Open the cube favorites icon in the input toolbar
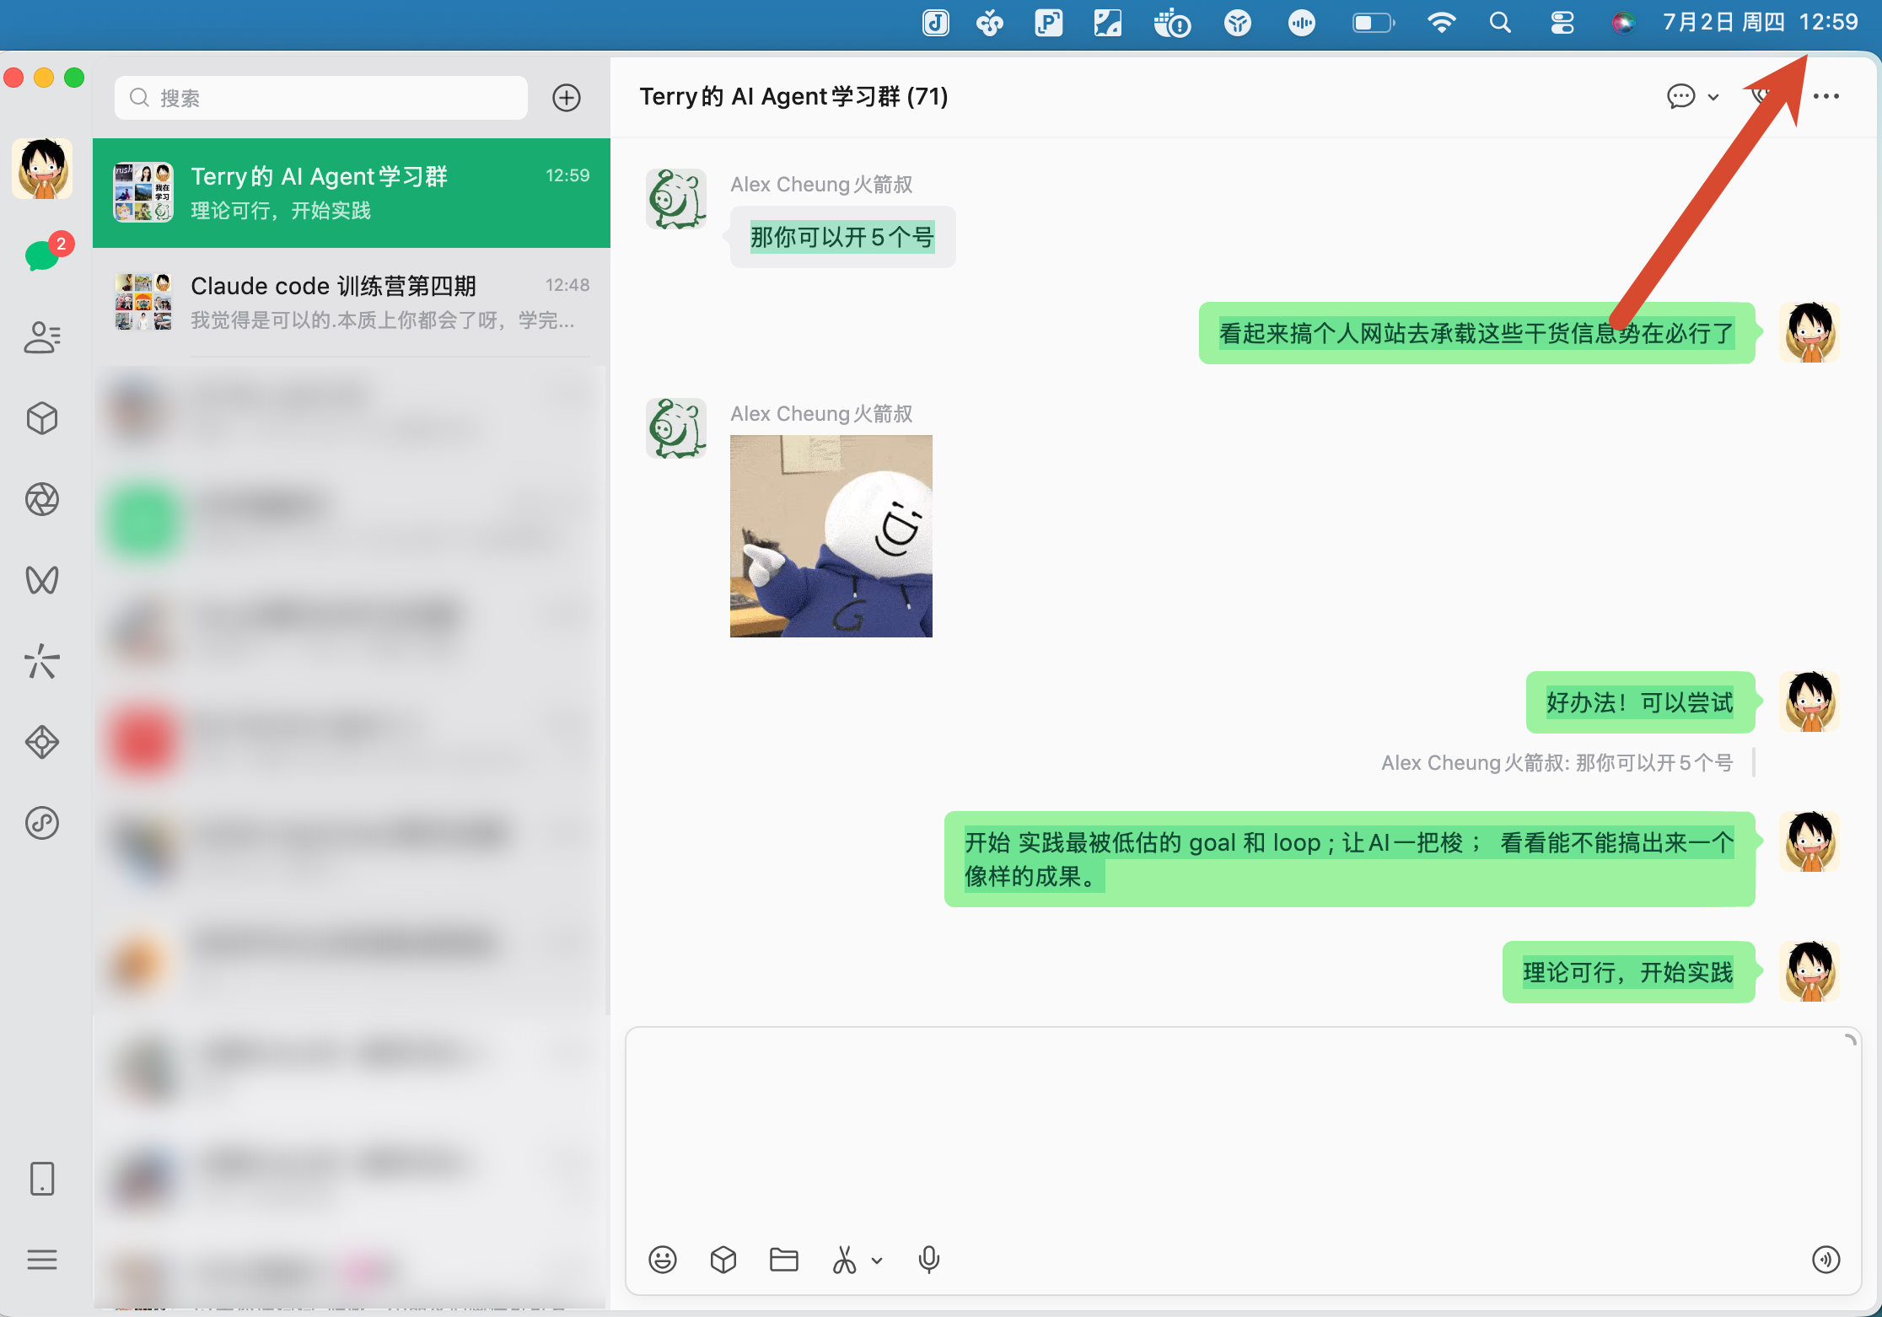This screenshot has height=1317, width=1882. point(723,1260)
